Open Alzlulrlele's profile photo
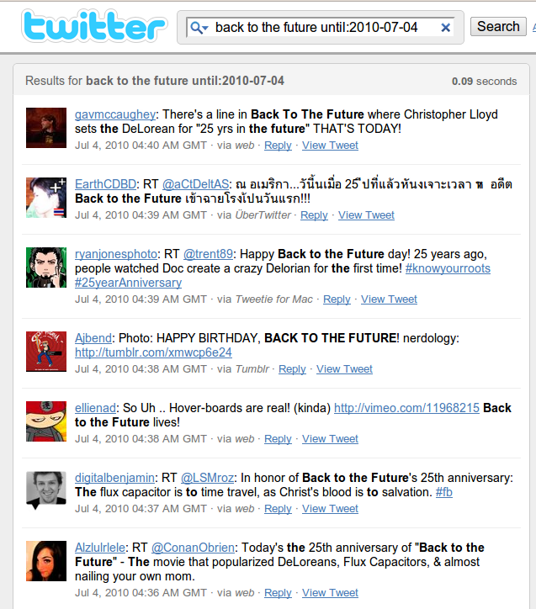The width and height of the screenshot is (536, 609). click(46, 561)
